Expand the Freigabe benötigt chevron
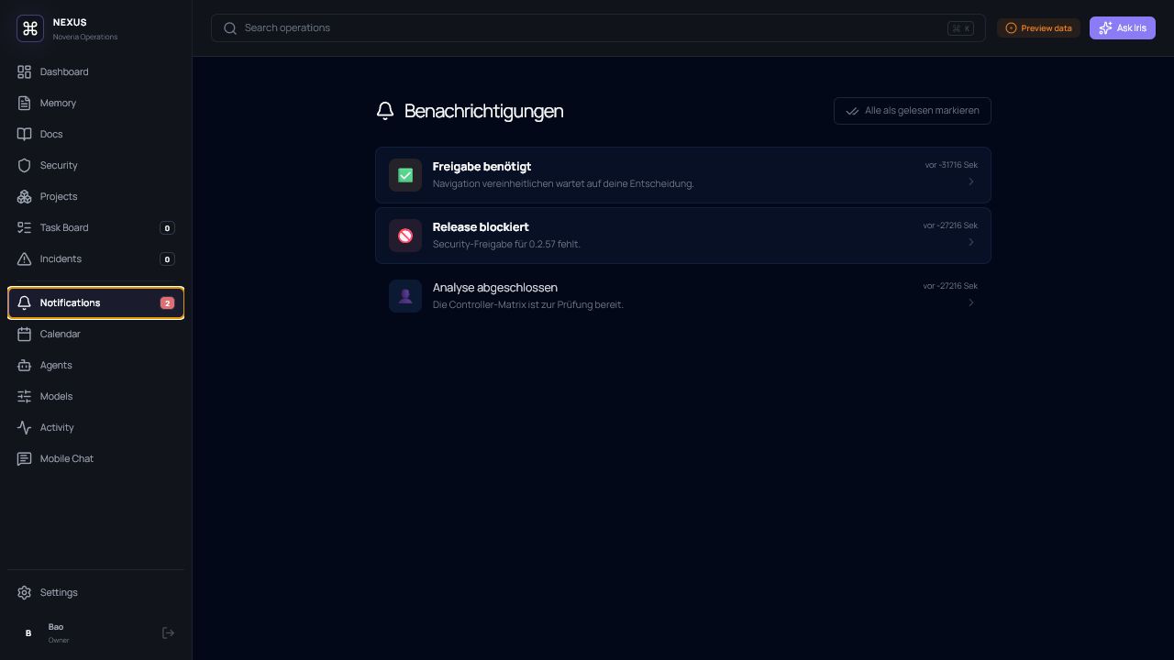The image size is (1174, 660). [971, 181]
